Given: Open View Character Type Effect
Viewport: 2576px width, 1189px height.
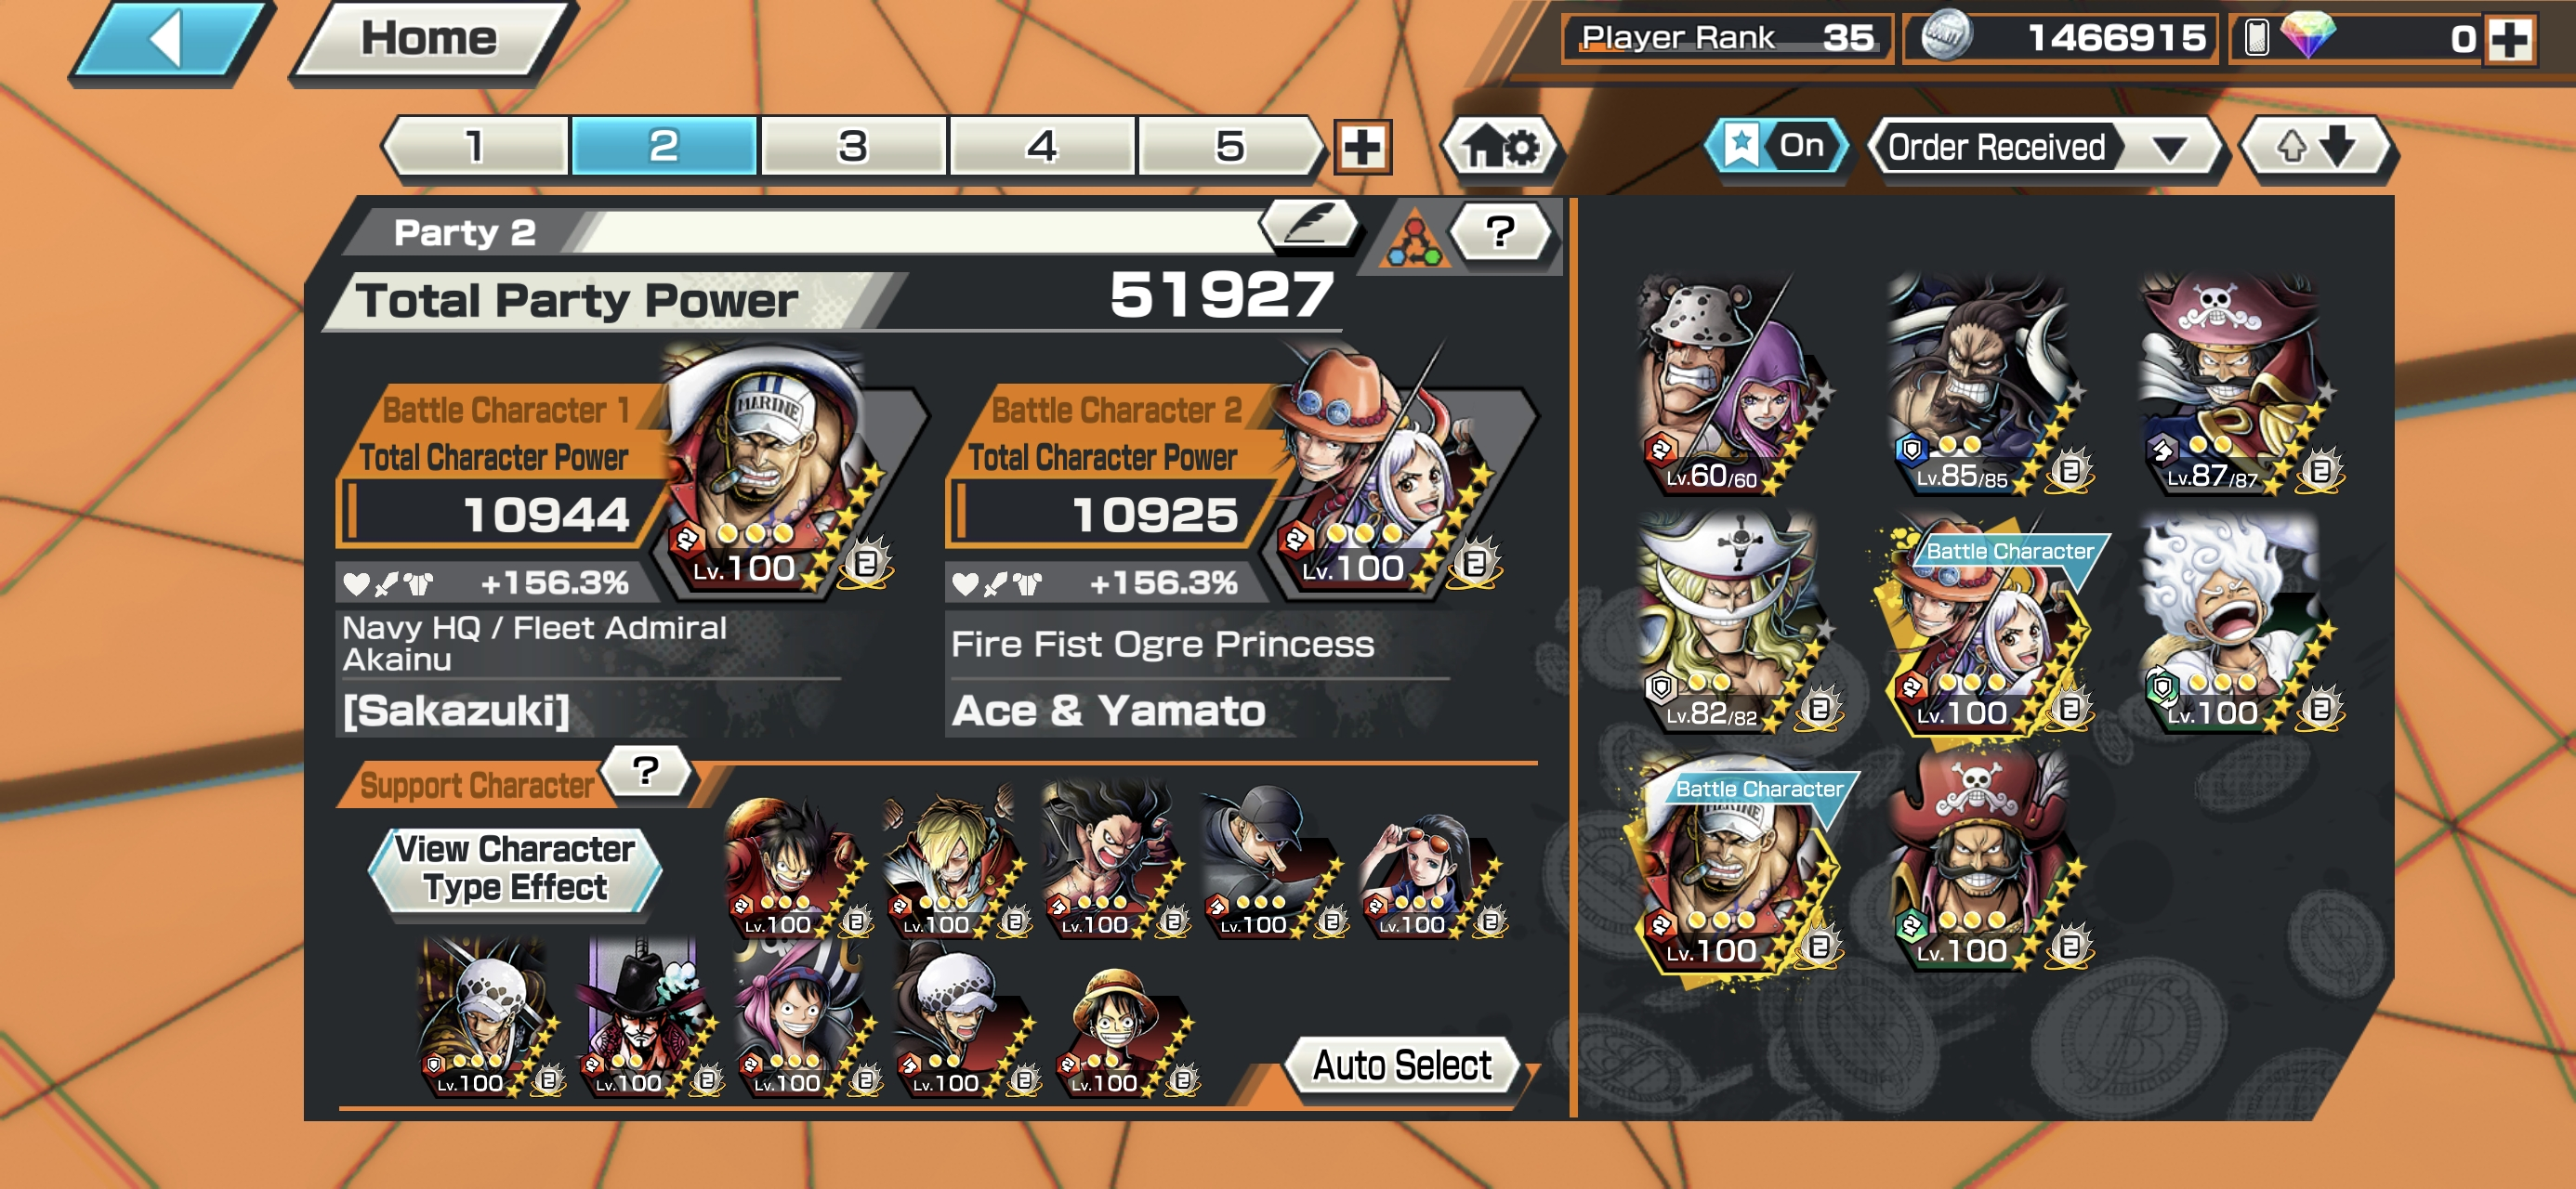Looking at the screenshot, I should [515, 868].
